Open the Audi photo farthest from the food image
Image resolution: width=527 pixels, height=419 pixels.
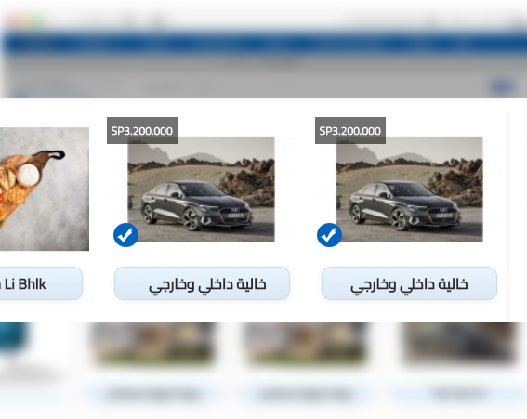(409, 189)
